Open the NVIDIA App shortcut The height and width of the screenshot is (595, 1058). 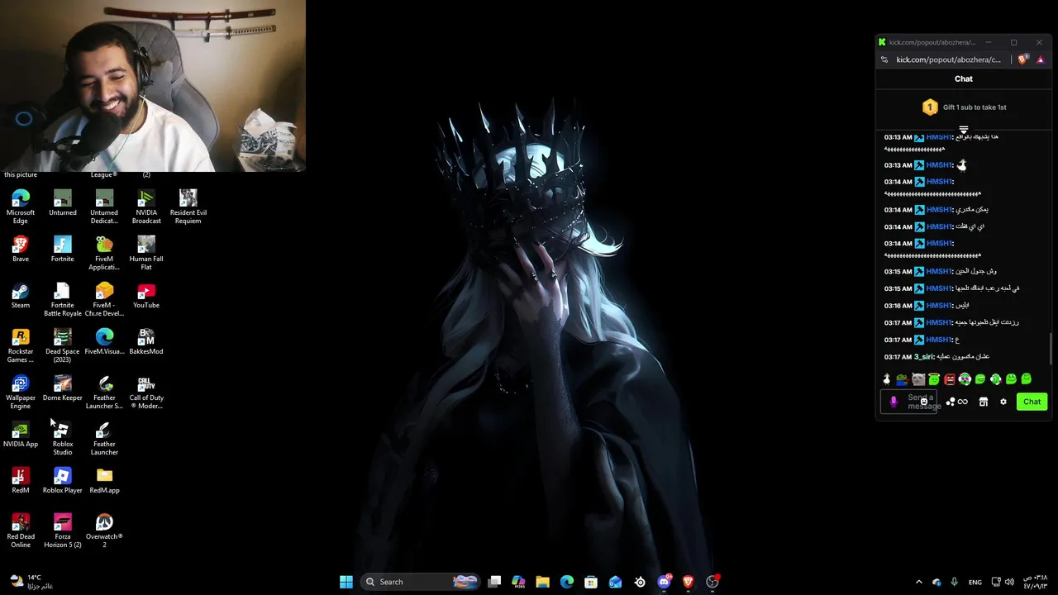[21, 435]
